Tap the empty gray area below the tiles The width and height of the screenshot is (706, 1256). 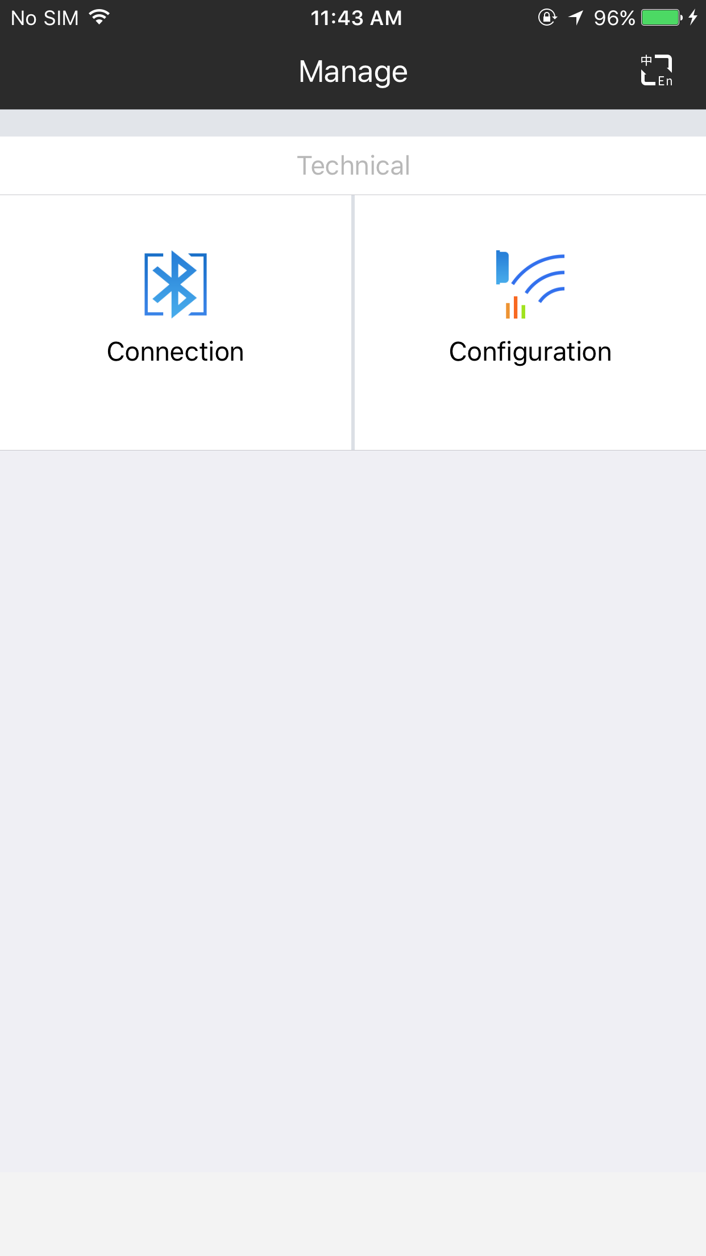(x=353, y=796)
